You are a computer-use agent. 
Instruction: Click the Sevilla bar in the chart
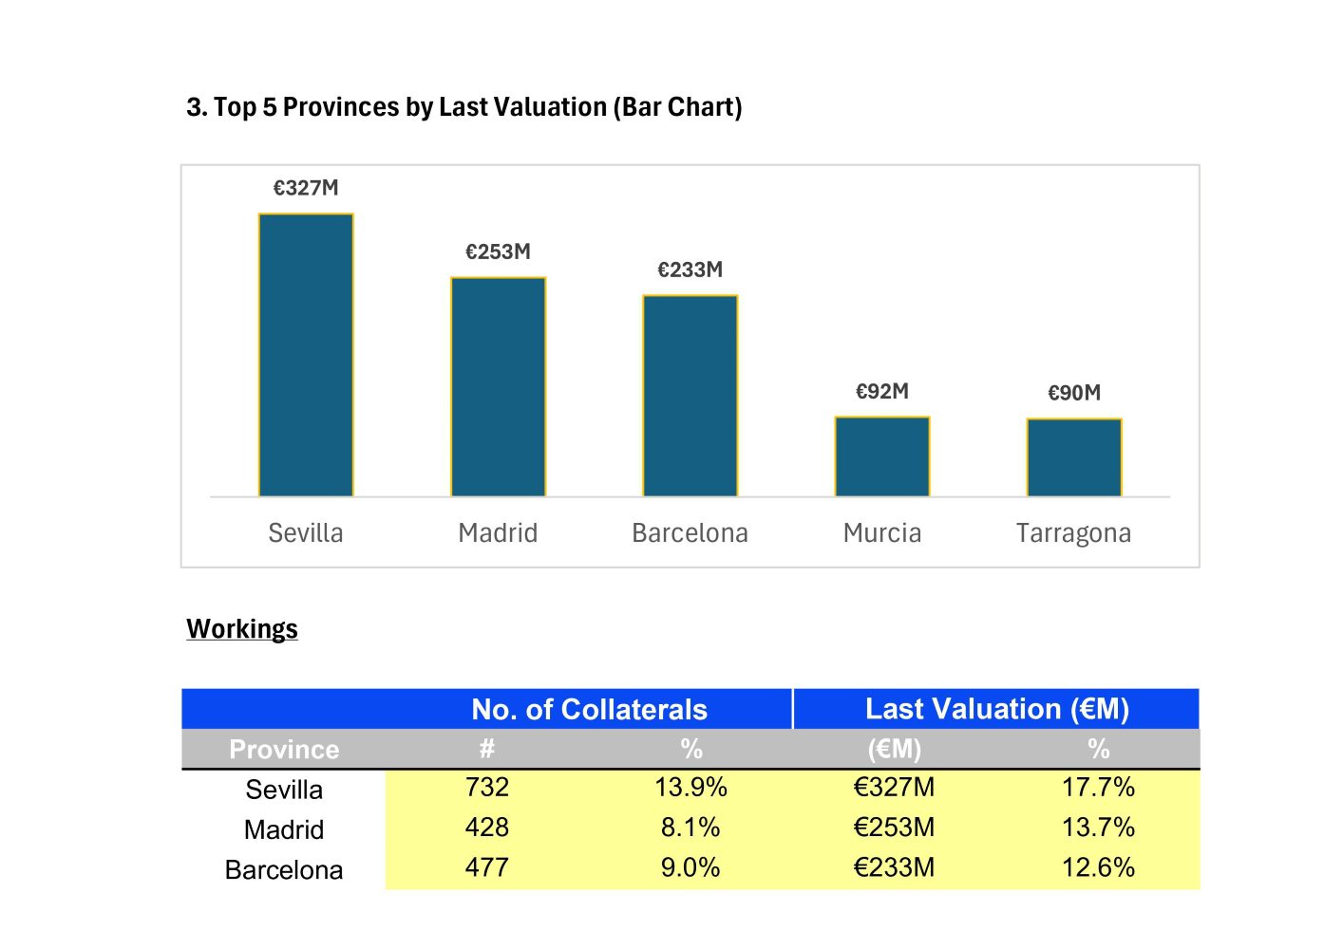tap(306, 355)
